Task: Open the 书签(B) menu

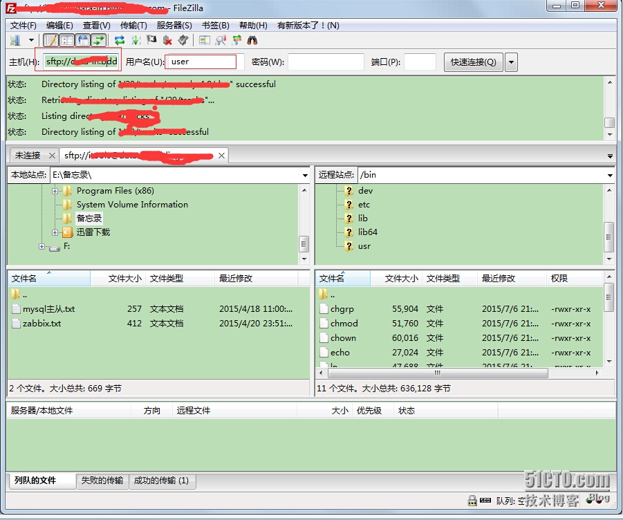Action: [x=215, y=26]
